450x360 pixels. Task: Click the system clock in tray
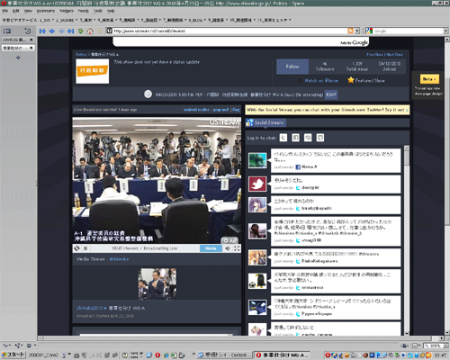442,355
